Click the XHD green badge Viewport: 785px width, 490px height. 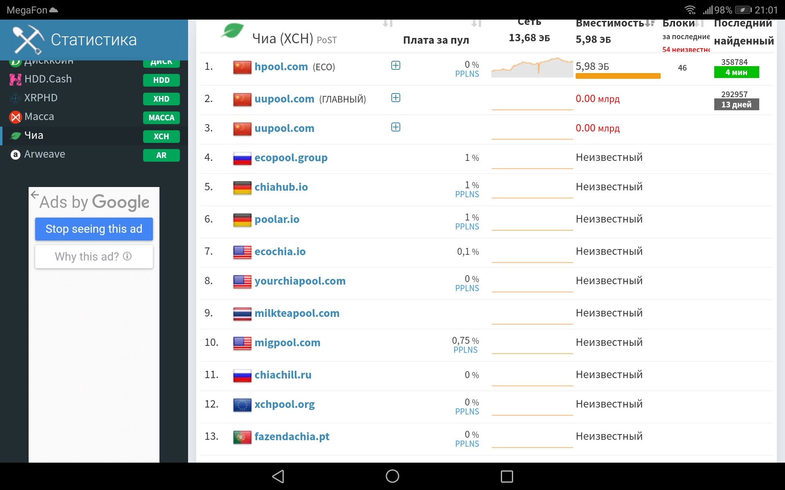coord(161,99)
